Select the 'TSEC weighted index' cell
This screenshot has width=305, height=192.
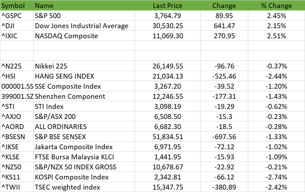84,187
